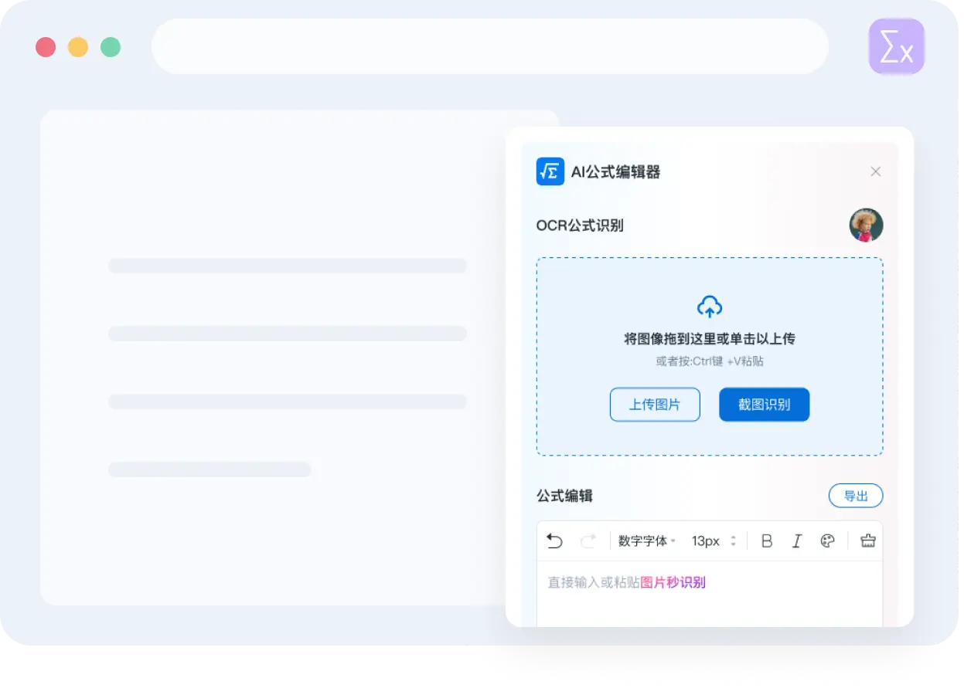Click the 截图识别 button

pos(764,405)
